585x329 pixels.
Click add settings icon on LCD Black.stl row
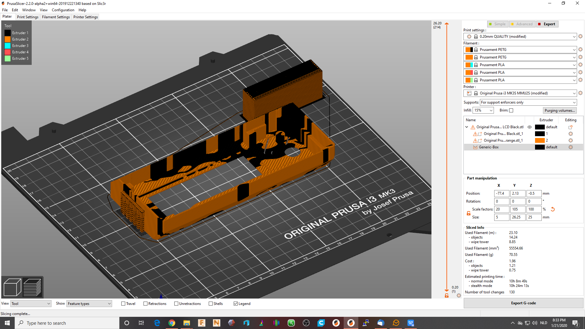tap(570, 127)
